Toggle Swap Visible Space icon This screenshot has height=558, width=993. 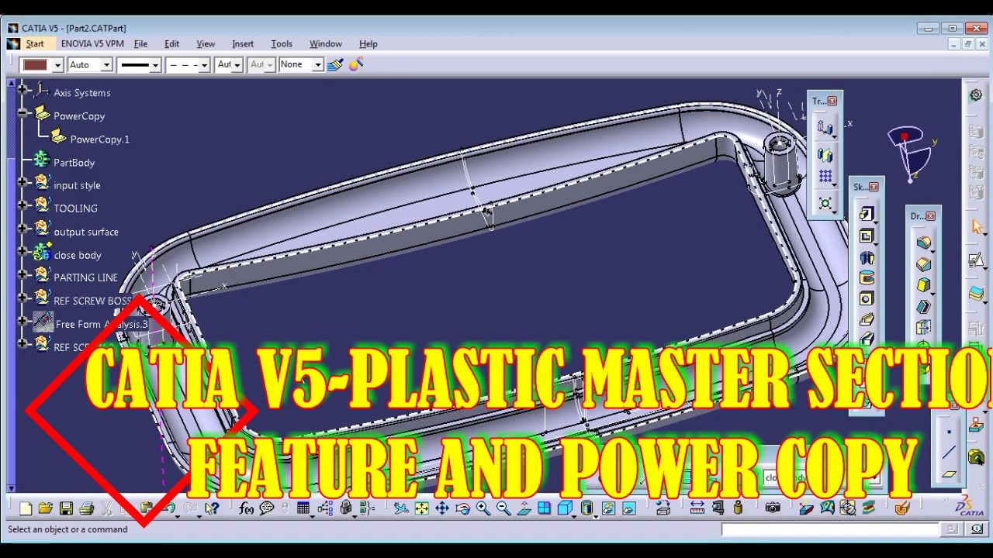click(x=628, y=508)
